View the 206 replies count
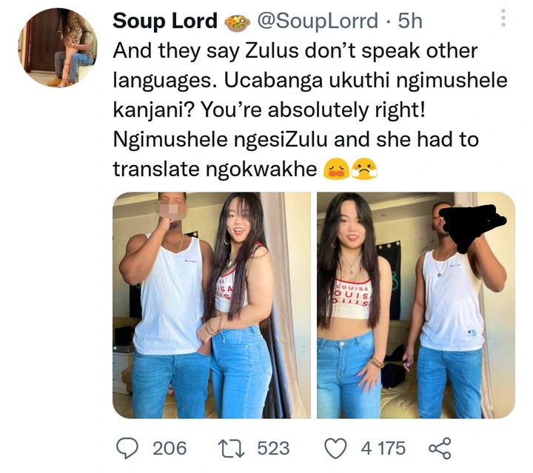The width and height of the screenshot is (533, 473). 170,448
